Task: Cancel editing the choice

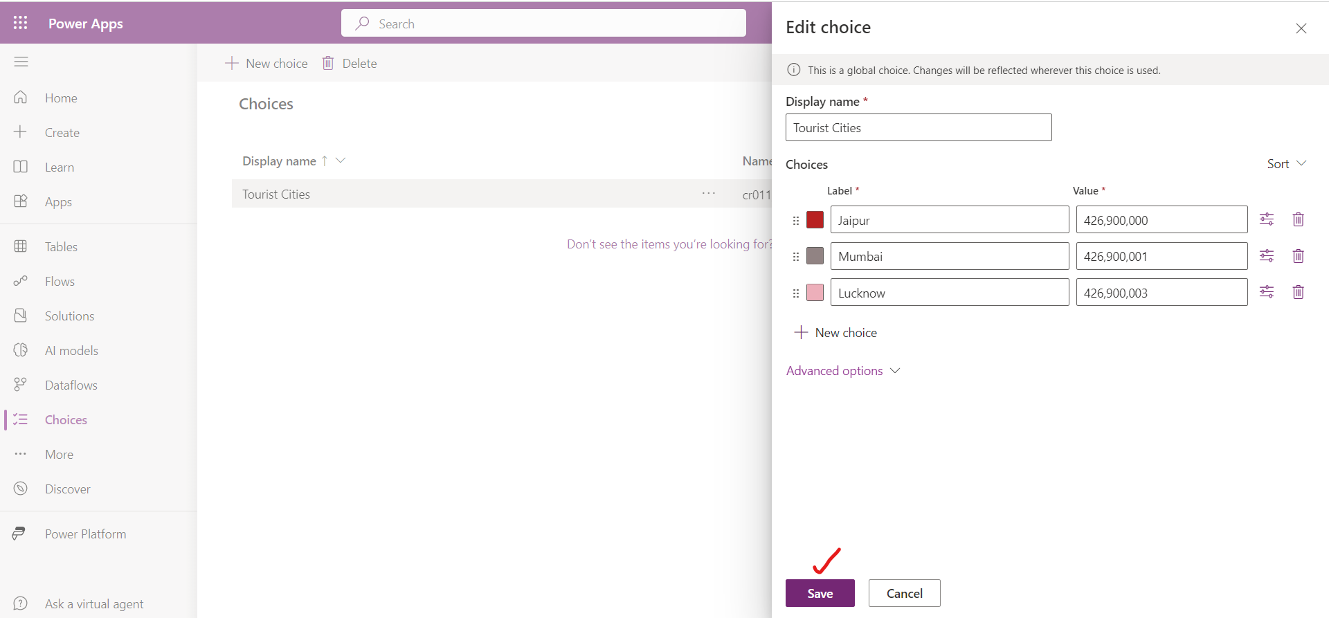Action: [905, 593]
